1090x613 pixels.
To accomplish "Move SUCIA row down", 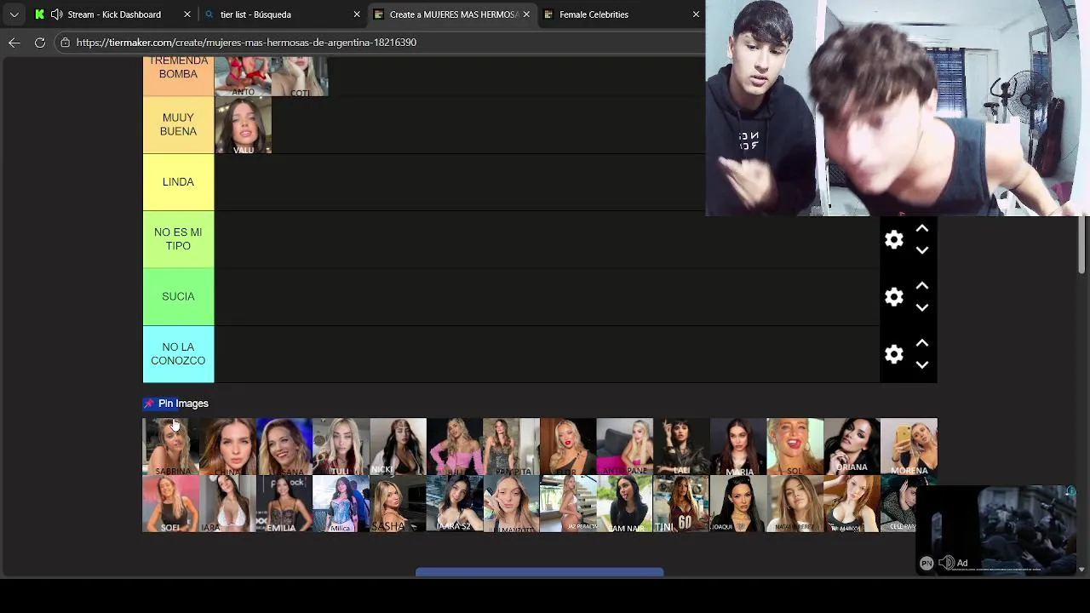I will 921,307.
